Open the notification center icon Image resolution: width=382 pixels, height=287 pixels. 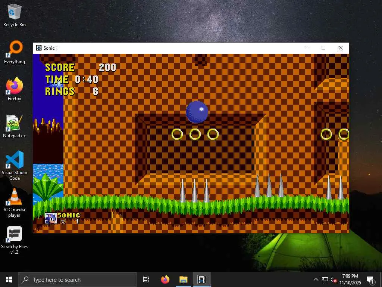(x=370, y=280)
